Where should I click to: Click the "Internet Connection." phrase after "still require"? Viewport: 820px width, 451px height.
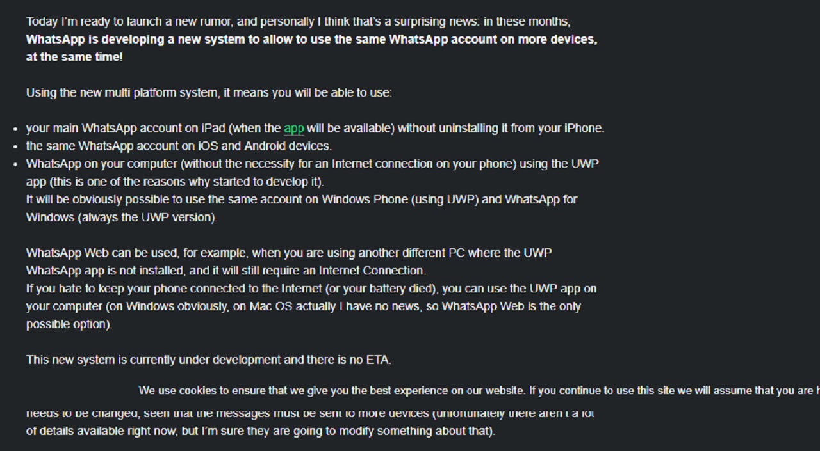coord(372,271)
